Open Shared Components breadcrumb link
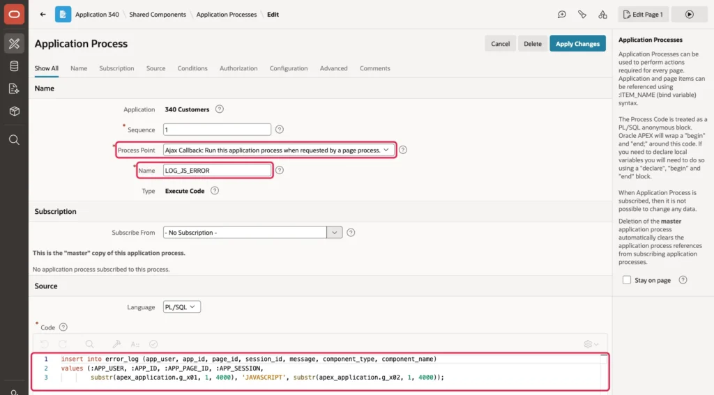This screenshot has width=714, height=395. [158, 15]
